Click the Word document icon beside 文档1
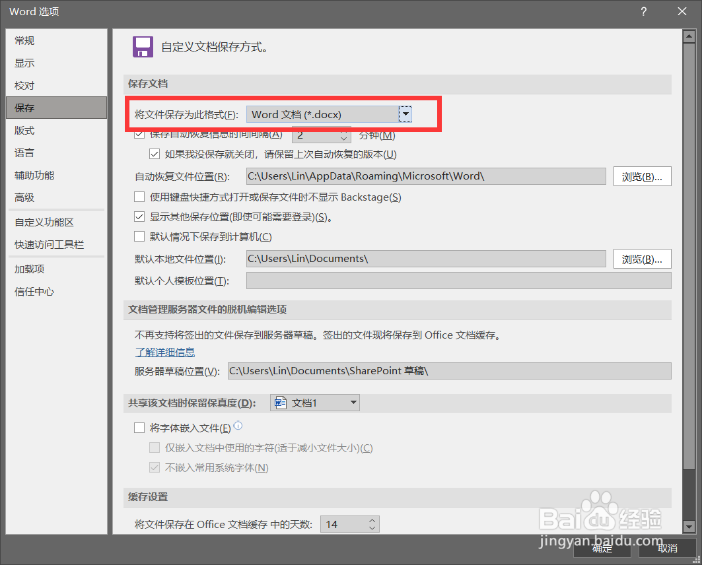This screenshot has width=702, height=565. [x=280, y=403]
